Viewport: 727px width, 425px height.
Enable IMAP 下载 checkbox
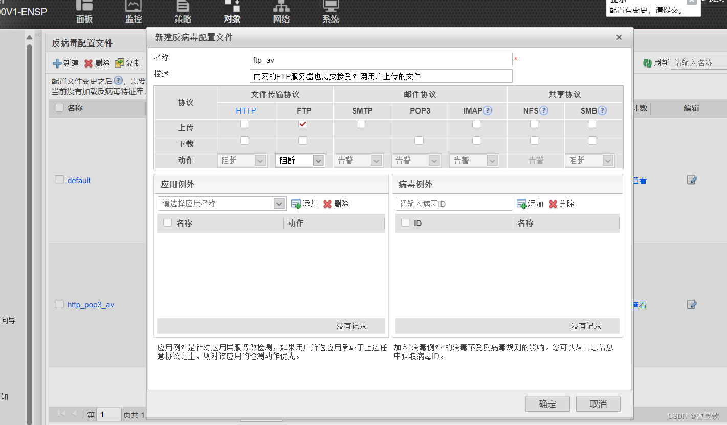pyautogui.click(x=477, y=140)
